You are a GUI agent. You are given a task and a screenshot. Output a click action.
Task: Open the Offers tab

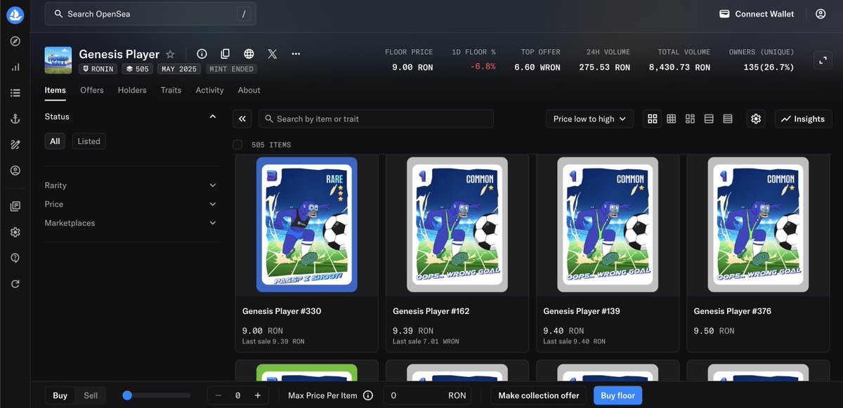coord(92,90)
